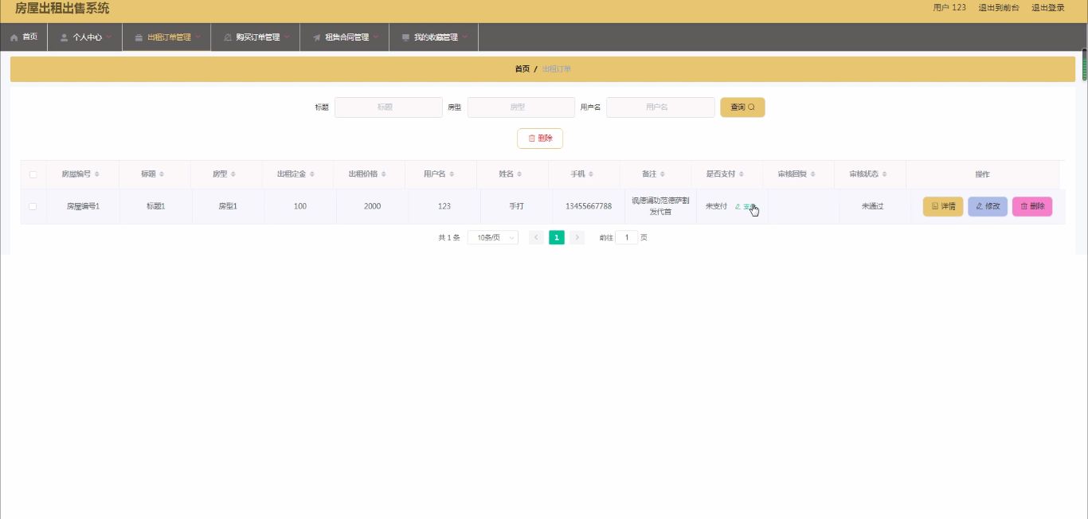This screenshot has width=1088, height=519.
Task: Open the 我的收藏管理 menu
Action: pyautogui.click(x=434, y=37)
